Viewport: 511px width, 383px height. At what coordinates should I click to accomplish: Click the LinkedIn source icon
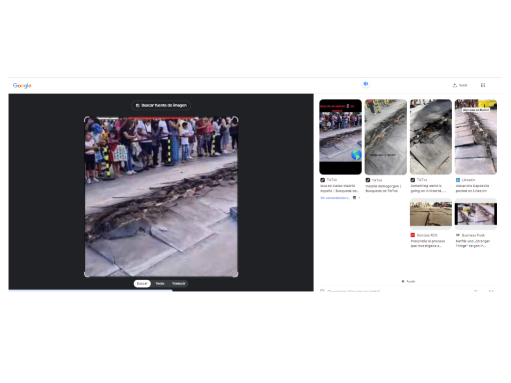click(x=458, y=180)
